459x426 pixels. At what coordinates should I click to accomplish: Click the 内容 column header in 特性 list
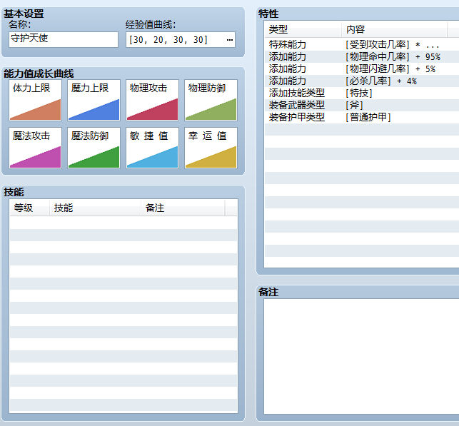pos(394,29)
